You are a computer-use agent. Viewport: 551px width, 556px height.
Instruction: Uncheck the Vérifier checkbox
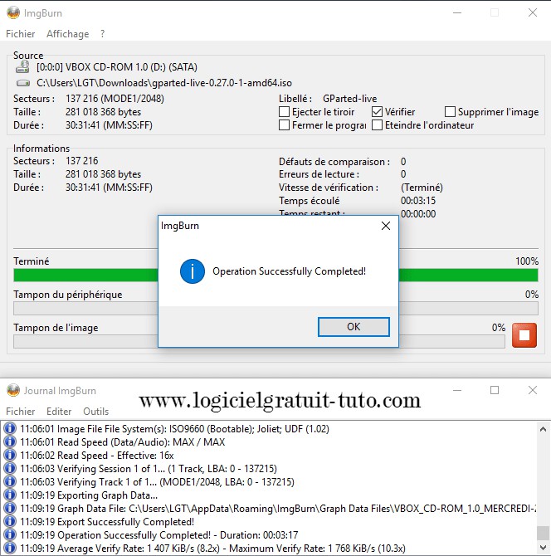coord(377,112)
